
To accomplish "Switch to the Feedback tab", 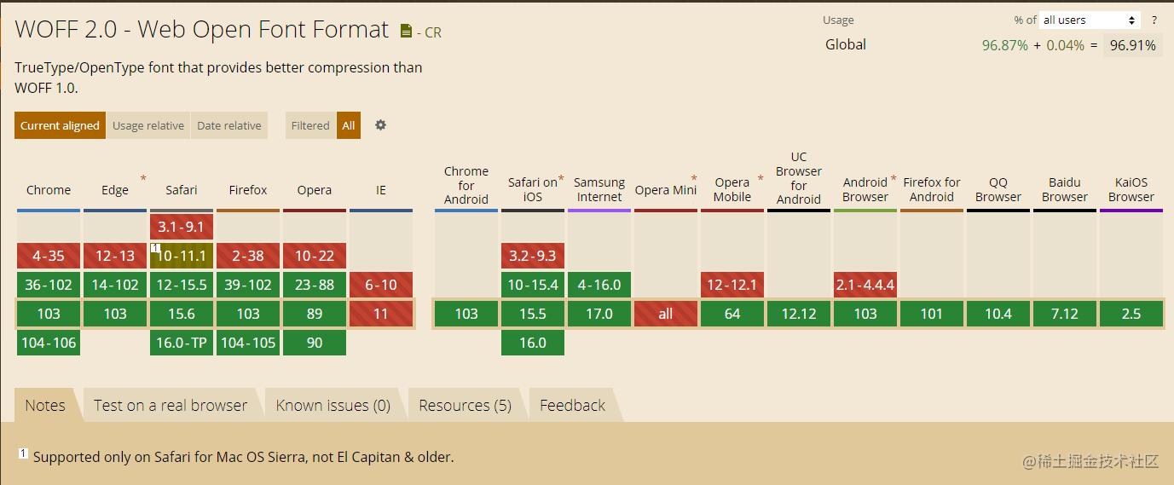I will 573,406.
